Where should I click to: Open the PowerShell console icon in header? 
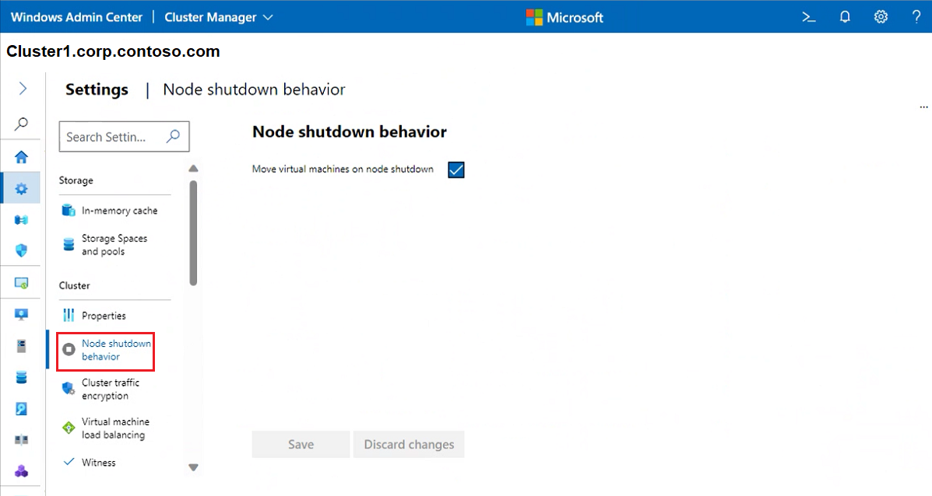pyautogui.click(x=808, y=17)
